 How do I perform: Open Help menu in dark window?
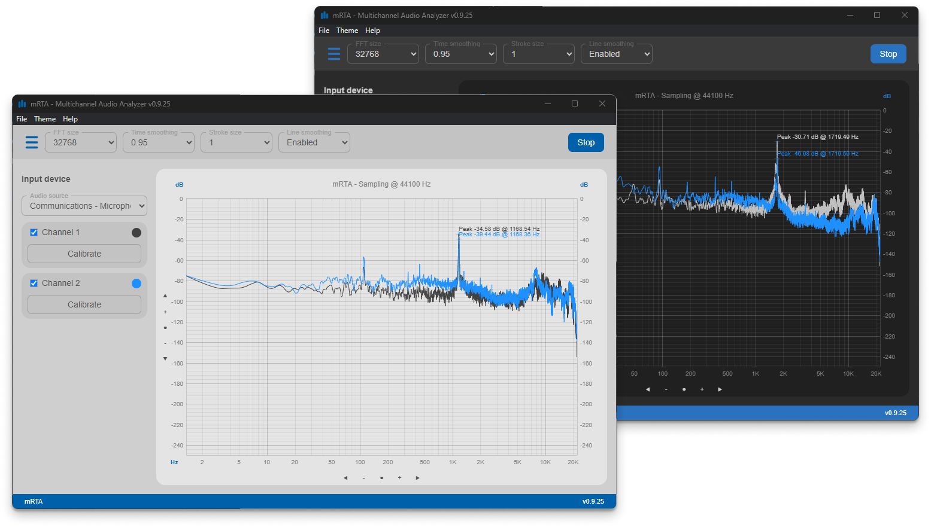tap(373, 31)
